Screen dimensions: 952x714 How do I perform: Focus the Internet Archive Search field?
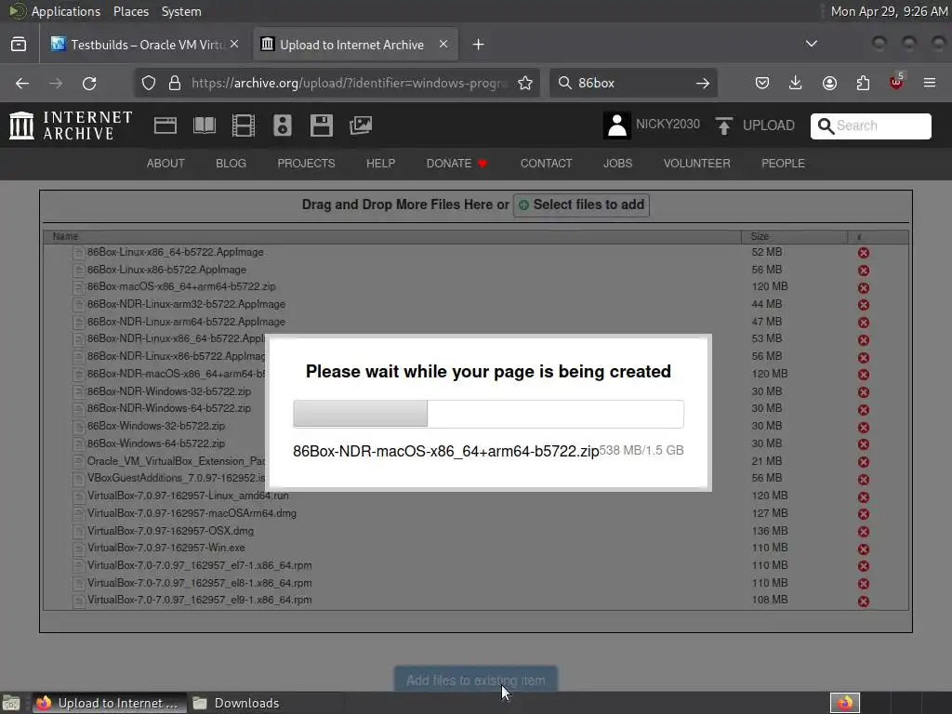coord(870,126)
